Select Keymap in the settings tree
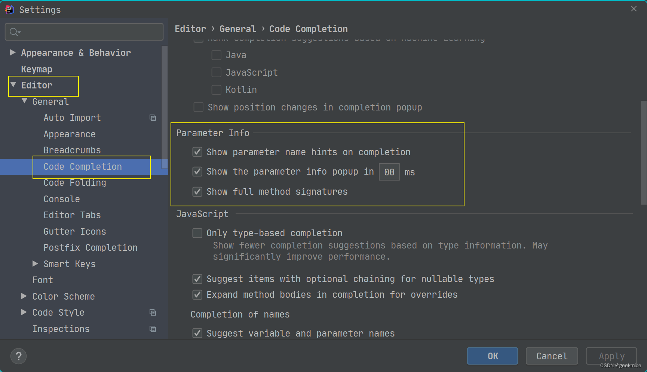The width and height of the screenshot is (647, 372). (37, 69)
